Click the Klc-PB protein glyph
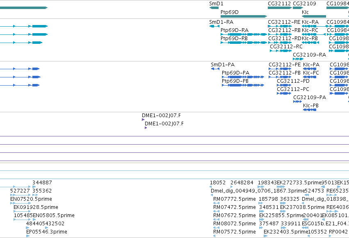 click(310, 110)
